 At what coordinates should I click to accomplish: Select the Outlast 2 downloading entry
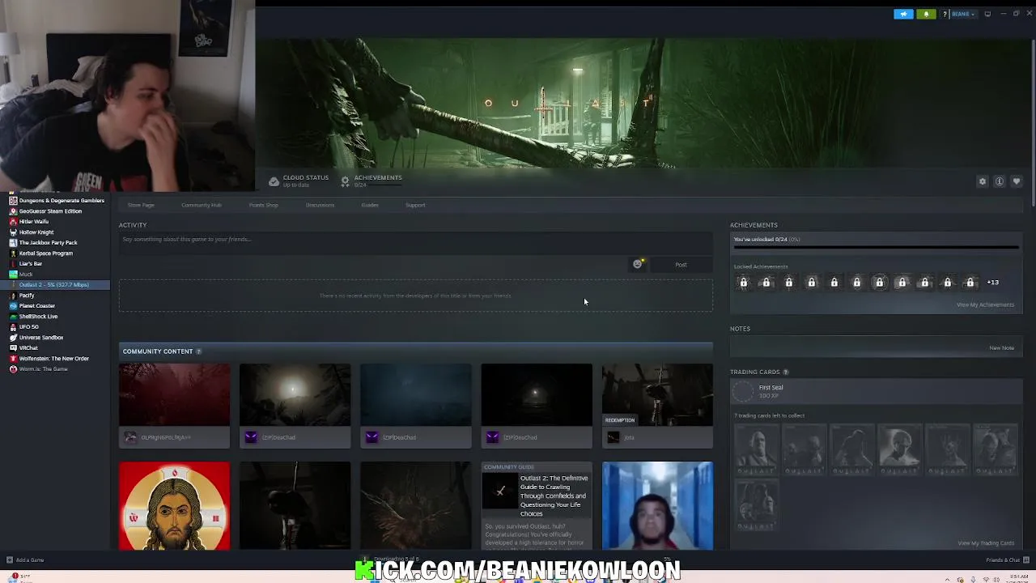55,284
